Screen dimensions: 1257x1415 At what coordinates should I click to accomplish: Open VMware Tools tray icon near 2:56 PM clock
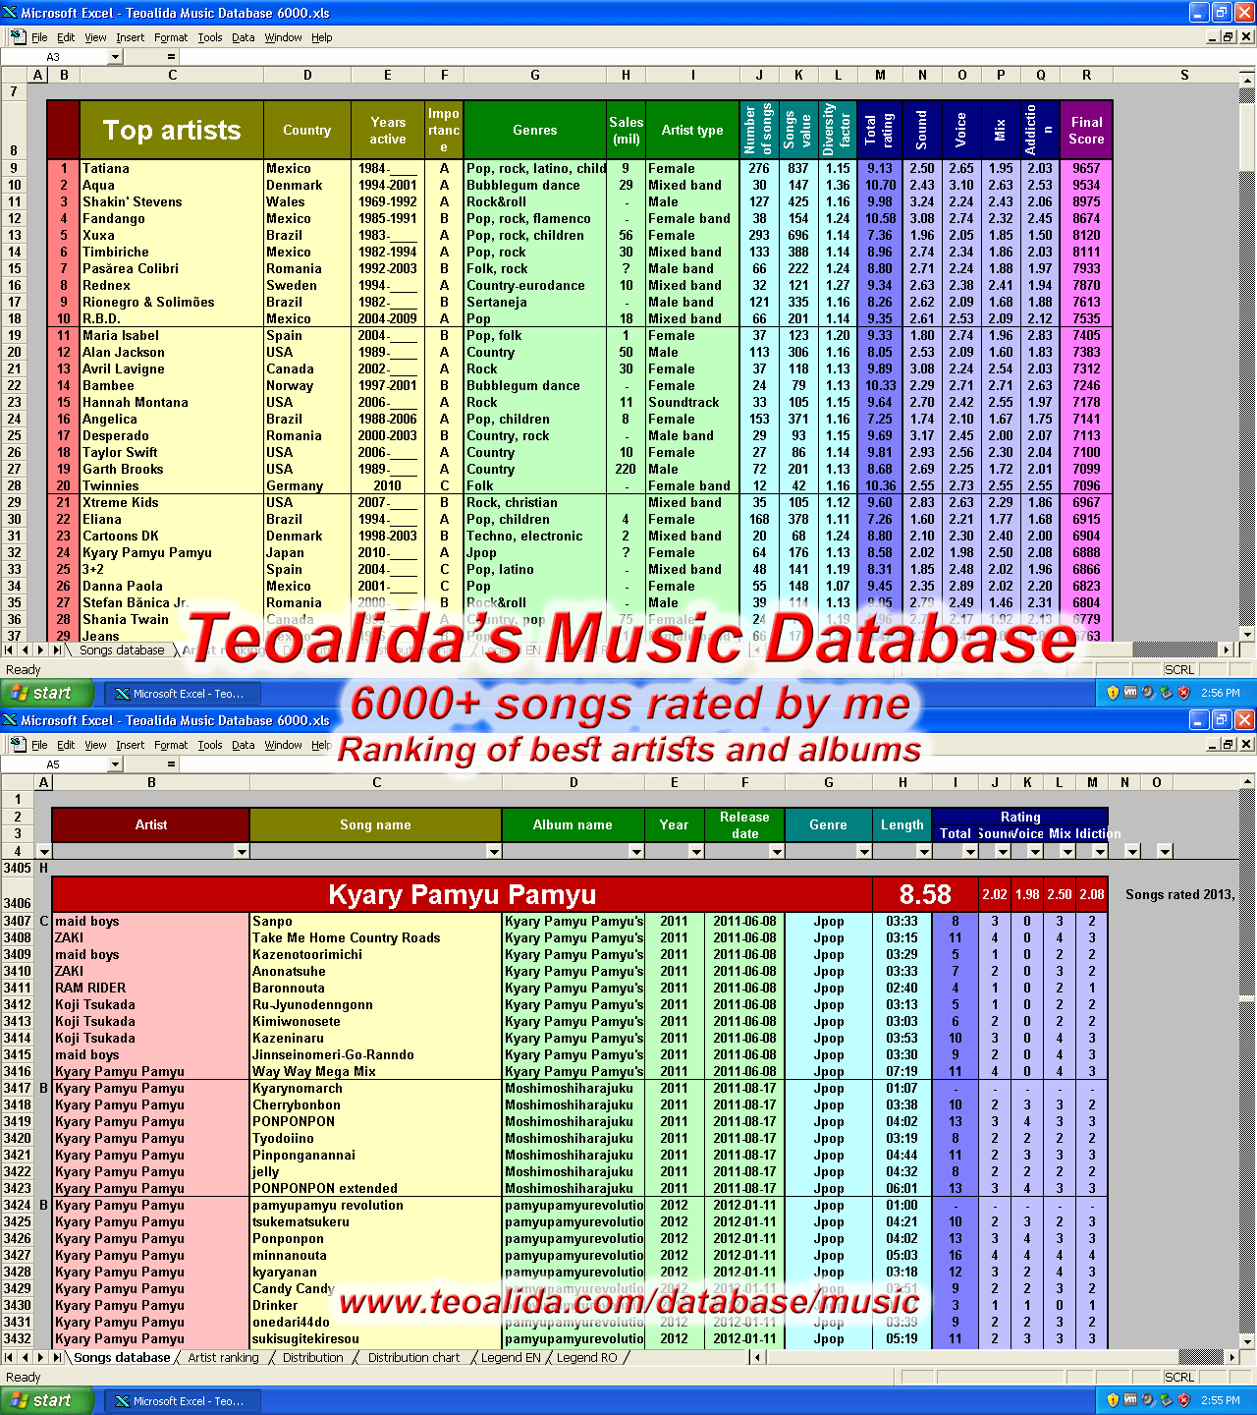click(x=1130, y=693)
